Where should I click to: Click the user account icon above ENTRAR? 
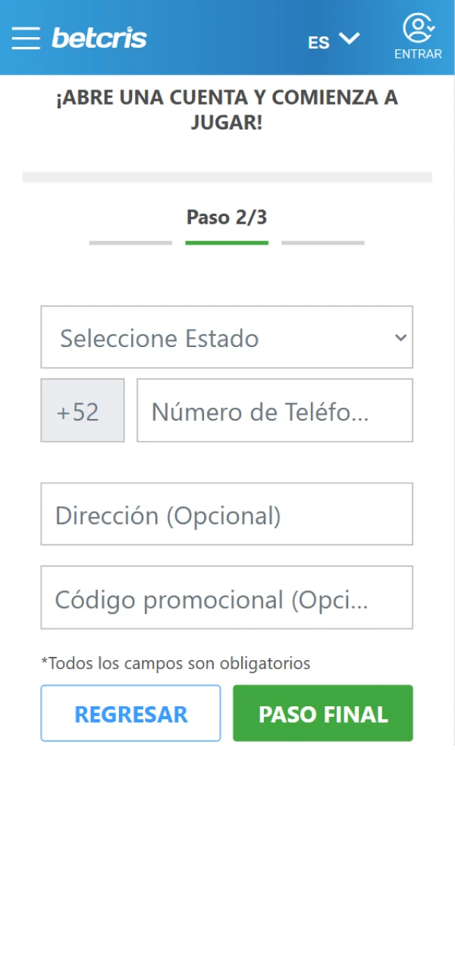(418, 29)
